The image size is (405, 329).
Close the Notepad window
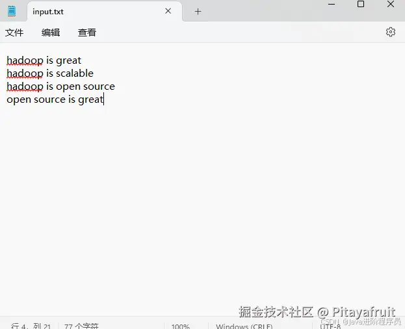tap(391, 4)
